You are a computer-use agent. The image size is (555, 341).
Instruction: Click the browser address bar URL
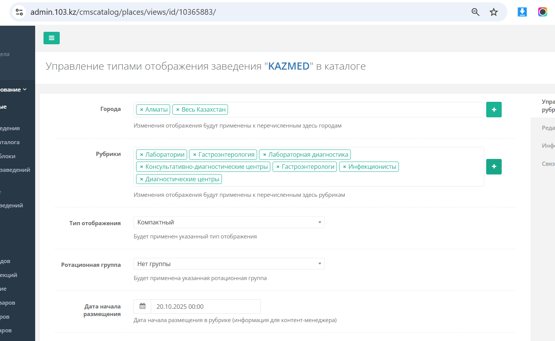click(x=123, y=12)
